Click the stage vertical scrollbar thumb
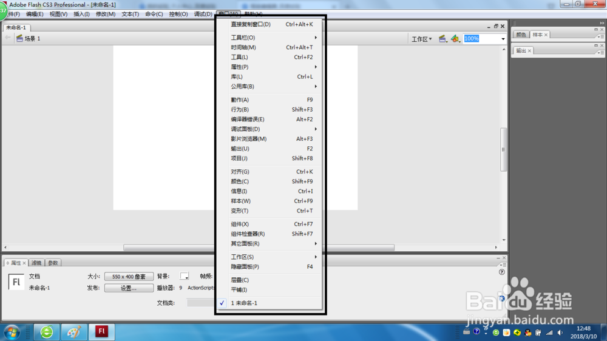This screenshot has width=607, height=341. coord(503,149)
